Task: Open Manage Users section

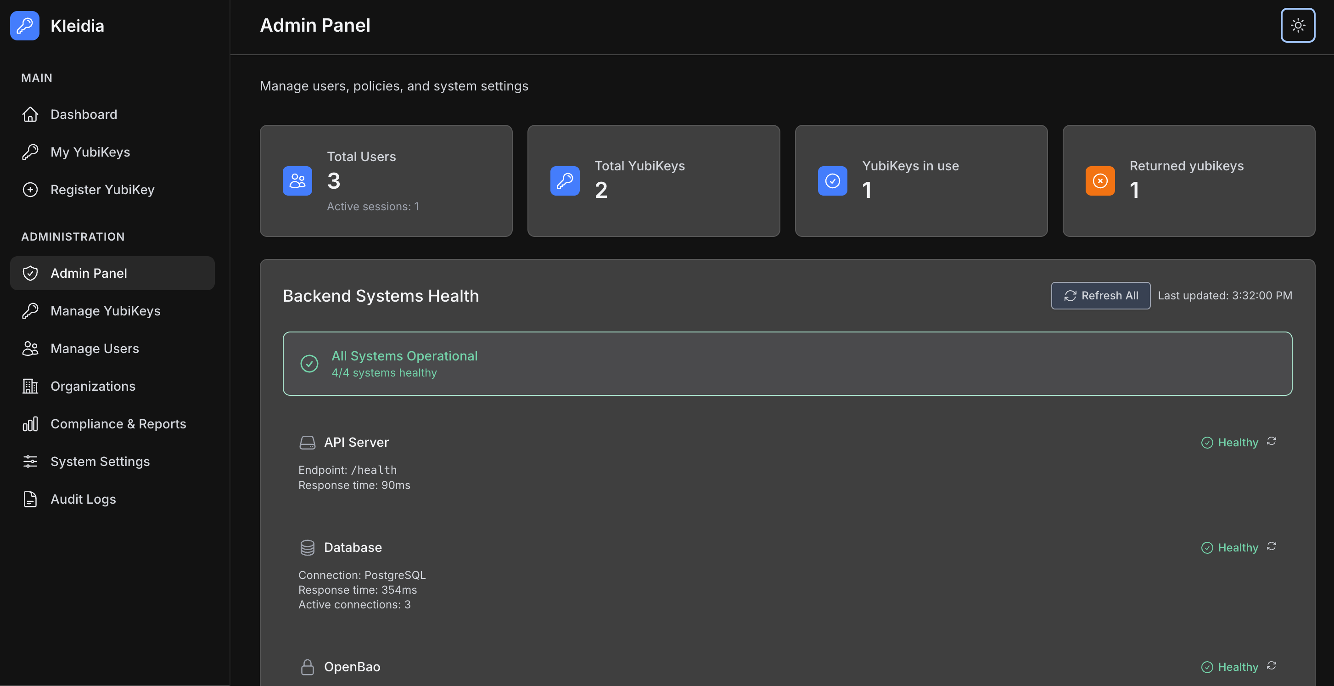Action: point(94,349)
